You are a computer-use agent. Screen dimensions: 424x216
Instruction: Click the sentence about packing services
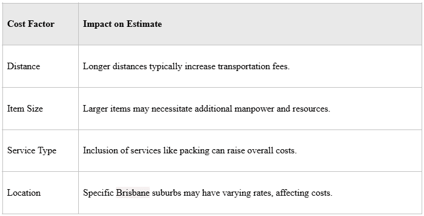189,150
